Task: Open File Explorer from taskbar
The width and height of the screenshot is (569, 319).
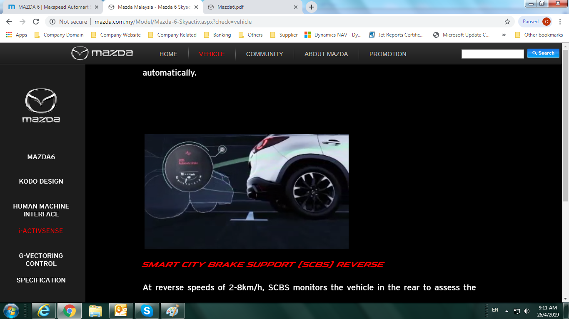Action: (95, 311)
